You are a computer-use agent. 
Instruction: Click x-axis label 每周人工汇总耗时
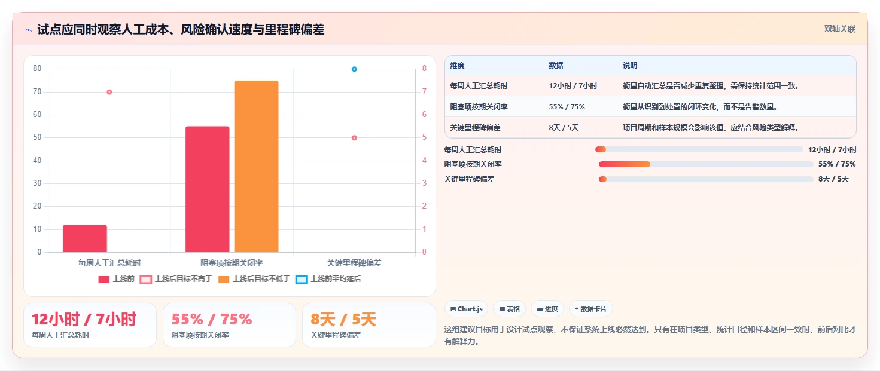pyautogui.click(x=109, y=263)
